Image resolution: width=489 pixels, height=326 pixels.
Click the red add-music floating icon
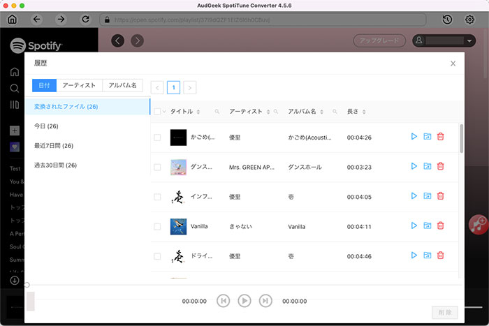pyautogui.click(x=479, y=224)
